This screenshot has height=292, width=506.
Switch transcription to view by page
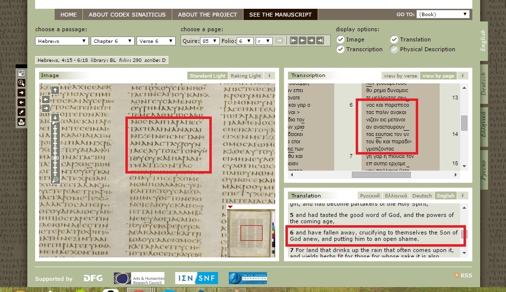coord(438,76)
